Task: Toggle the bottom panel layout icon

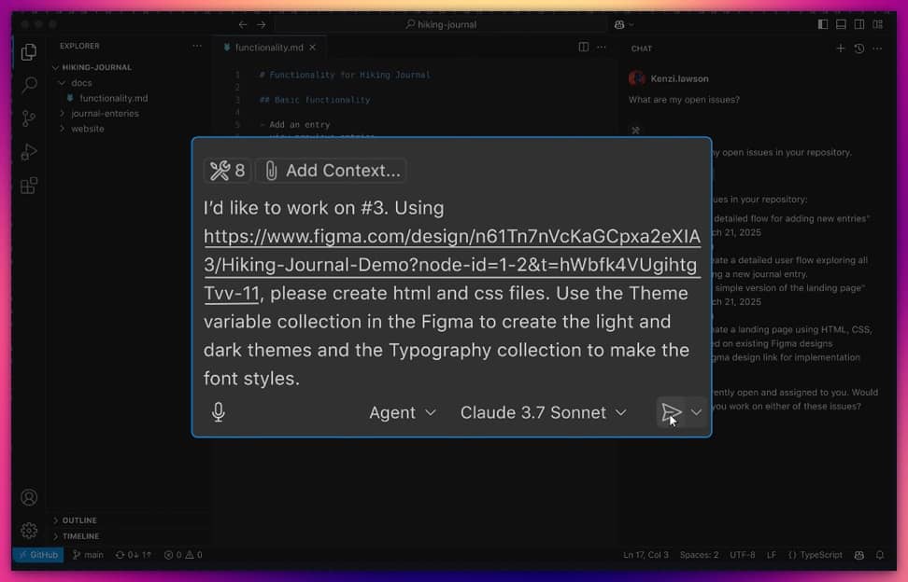Action: [841, 24]
